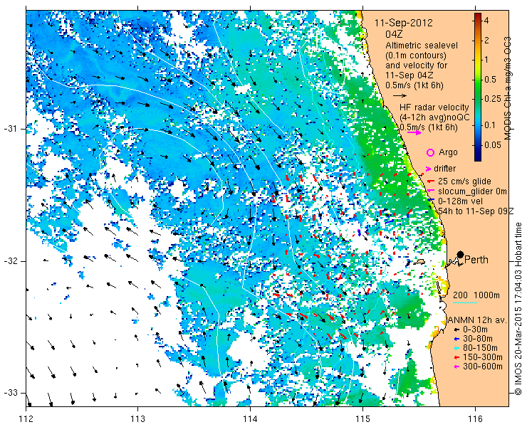The image size is (527, 427).
Task: Click the 0-128m vel label
Action: tap(461, 201)
